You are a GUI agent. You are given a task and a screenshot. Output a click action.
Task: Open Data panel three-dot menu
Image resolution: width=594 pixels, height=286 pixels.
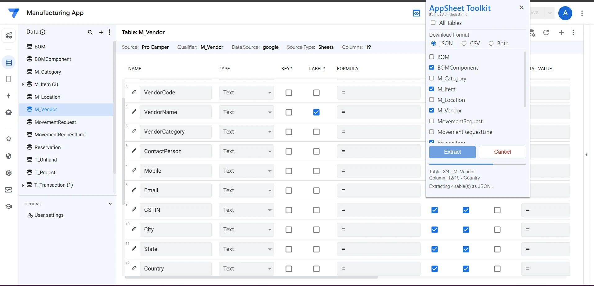click(109, 32)
